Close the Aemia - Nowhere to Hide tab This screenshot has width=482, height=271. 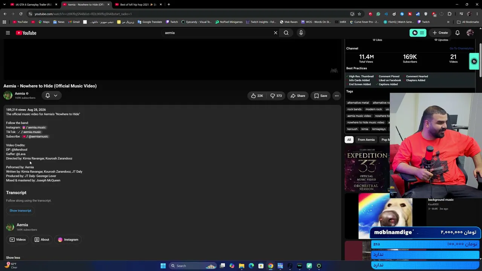click(108, 5)
